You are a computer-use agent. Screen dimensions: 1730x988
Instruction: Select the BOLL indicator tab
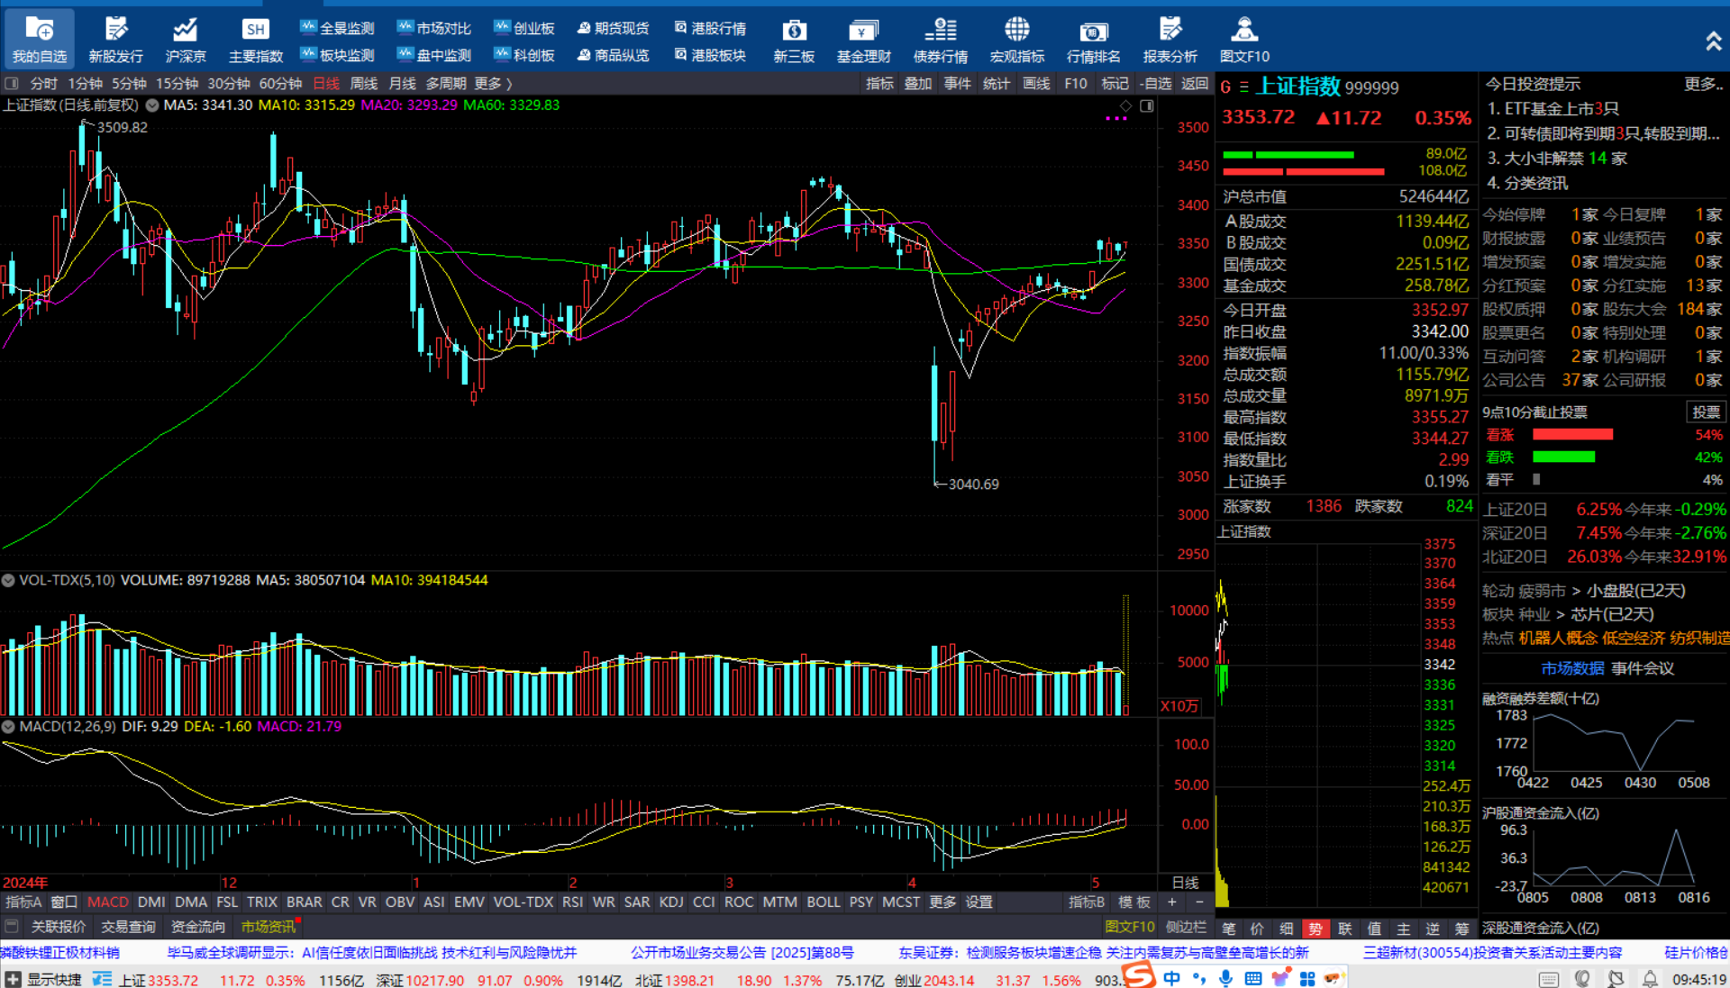click(823, 902)
